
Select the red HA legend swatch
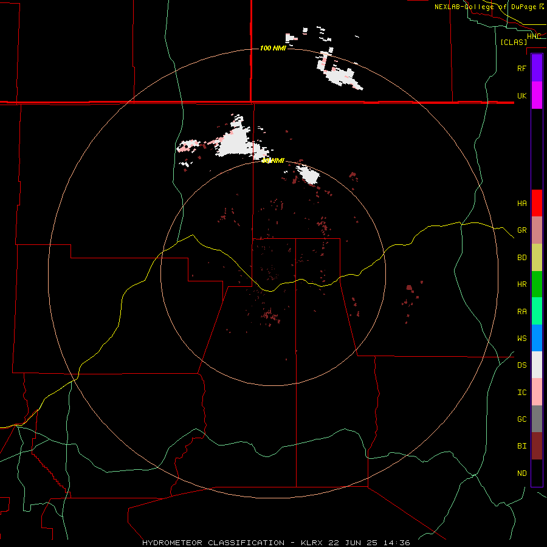tap(537, 203)
